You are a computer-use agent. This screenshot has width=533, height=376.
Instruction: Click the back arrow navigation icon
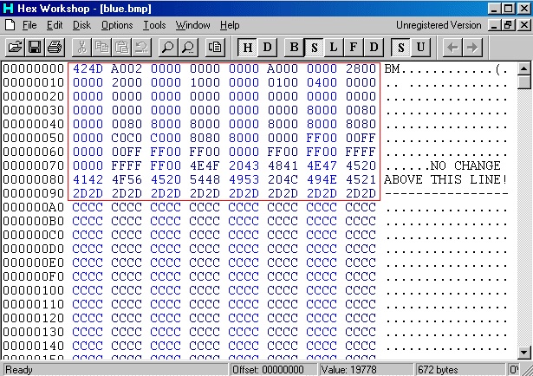(452, 47)
